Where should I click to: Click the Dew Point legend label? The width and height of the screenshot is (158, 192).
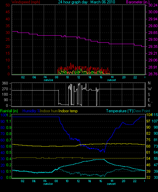coord(142,111)
